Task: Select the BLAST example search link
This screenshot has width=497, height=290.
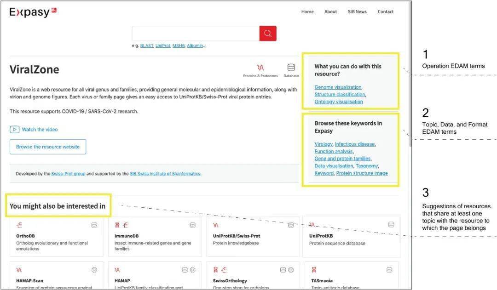Action: pos(146,45)
